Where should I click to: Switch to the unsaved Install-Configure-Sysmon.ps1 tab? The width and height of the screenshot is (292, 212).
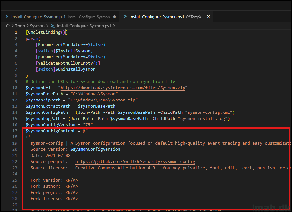click(38, 17)
